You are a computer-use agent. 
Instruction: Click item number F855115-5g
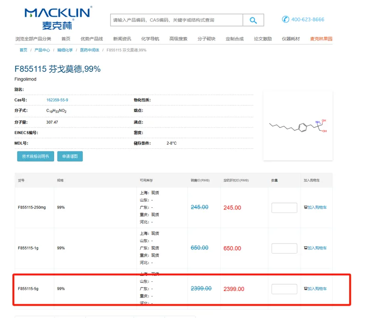click(x=28, y=289)
